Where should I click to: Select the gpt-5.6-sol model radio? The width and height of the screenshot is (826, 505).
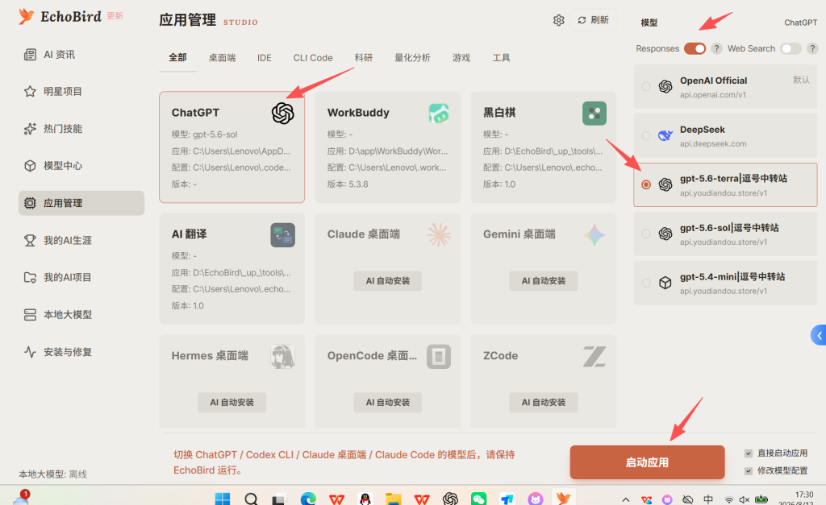tap(646, 234)
